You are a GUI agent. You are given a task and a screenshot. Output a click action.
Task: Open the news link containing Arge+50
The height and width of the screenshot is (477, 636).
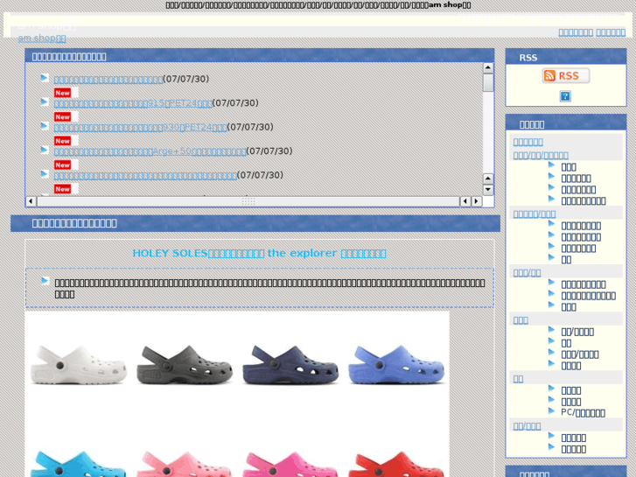[x=150, y=151]
